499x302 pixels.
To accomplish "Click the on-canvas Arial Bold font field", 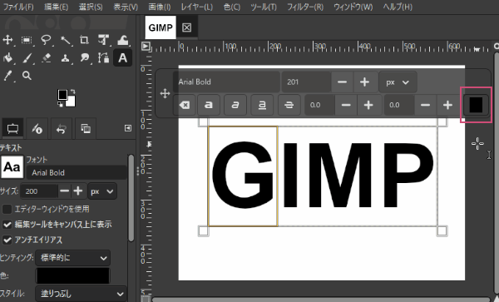I will [226, 82].
